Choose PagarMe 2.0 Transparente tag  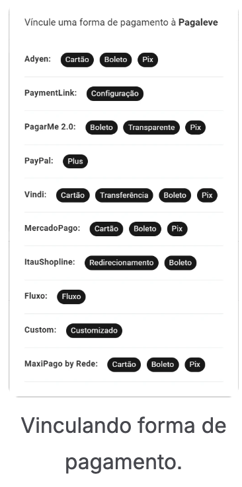[151, 127]
